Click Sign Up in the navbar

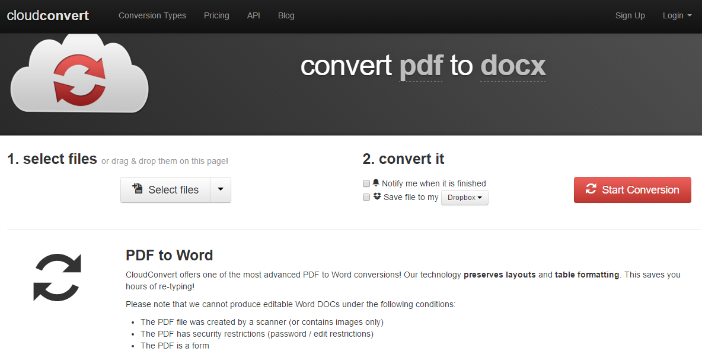click(630, 15)
